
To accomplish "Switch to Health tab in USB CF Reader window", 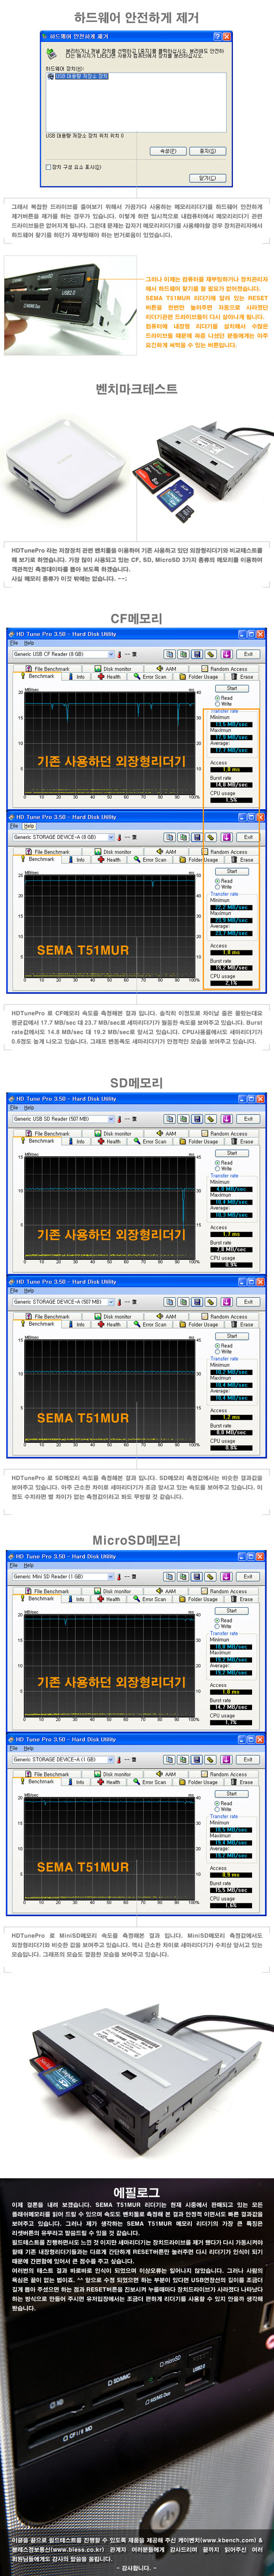I will [x=111, y=677].
